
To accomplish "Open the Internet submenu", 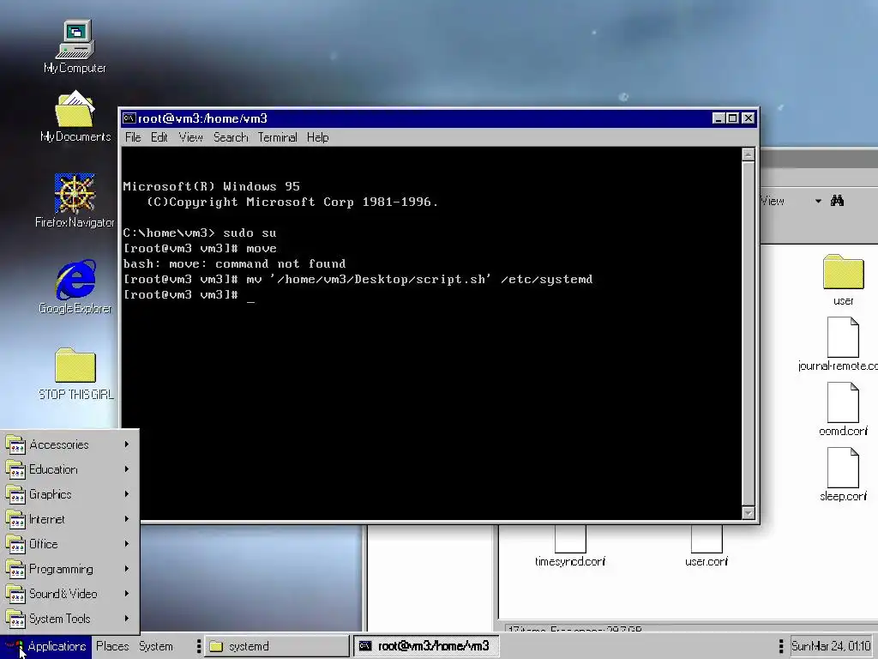I will pyautogui.click(x=70, y=519).
